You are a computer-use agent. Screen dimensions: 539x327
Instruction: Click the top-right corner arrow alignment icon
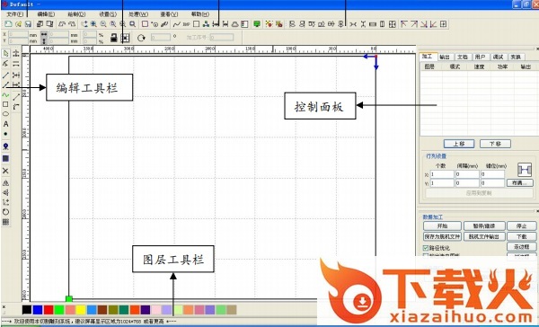(414, 24)
